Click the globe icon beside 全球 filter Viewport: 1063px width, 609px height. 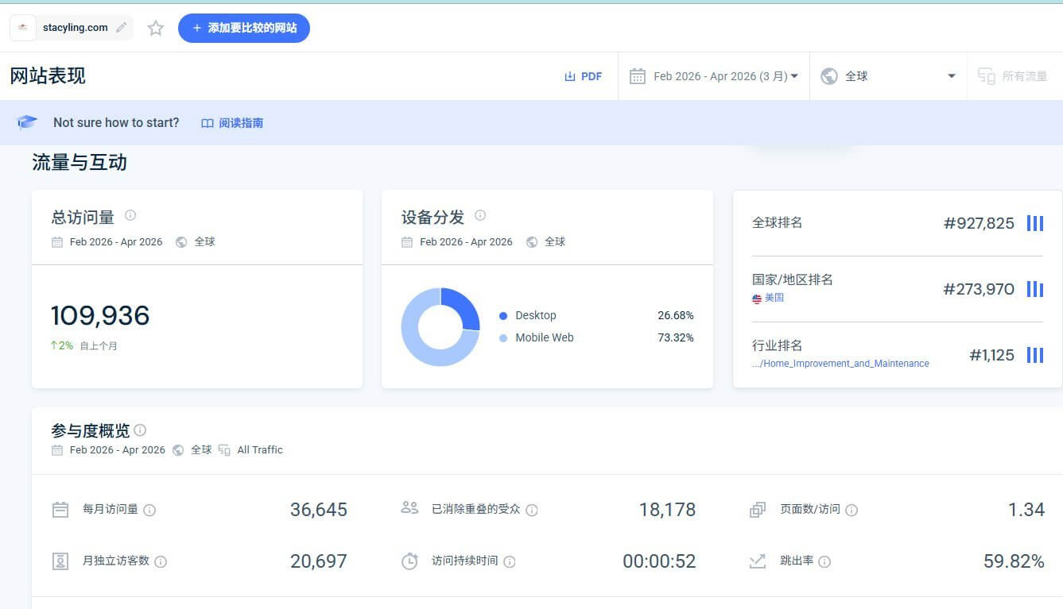(x=829, y=76)
